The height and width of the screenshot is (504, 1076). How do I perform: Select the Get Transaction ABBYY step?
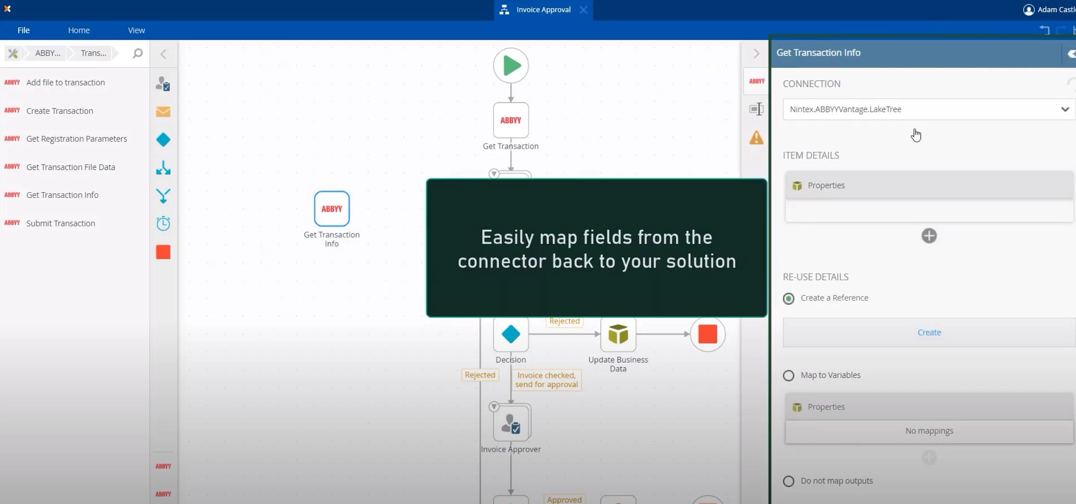511,120
